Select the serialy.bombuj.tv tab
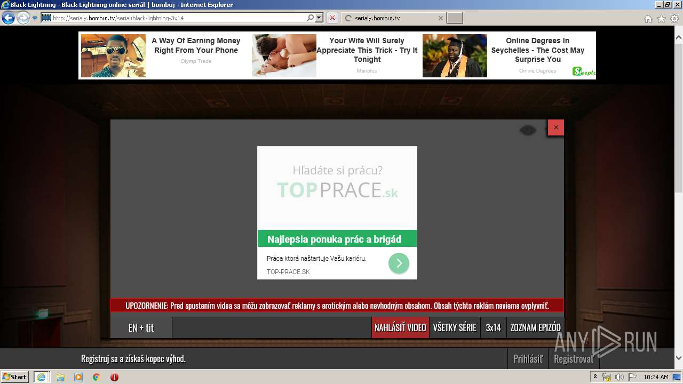The image size is (683, 384). point(393,18)
